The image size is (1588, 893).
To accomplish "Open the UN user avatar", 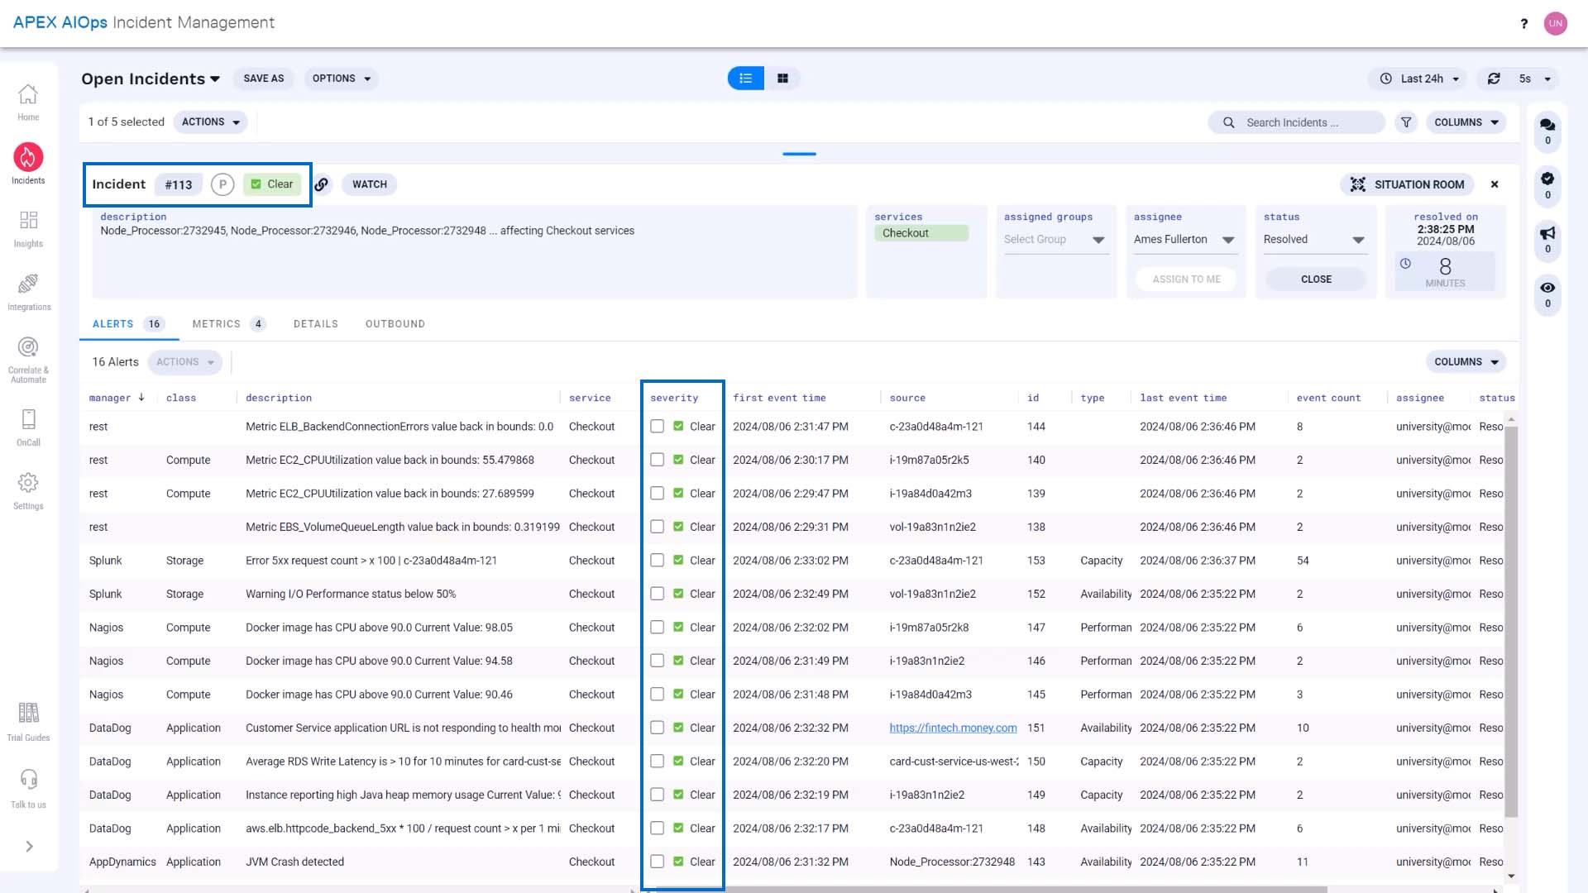I will coord(1556,23).
